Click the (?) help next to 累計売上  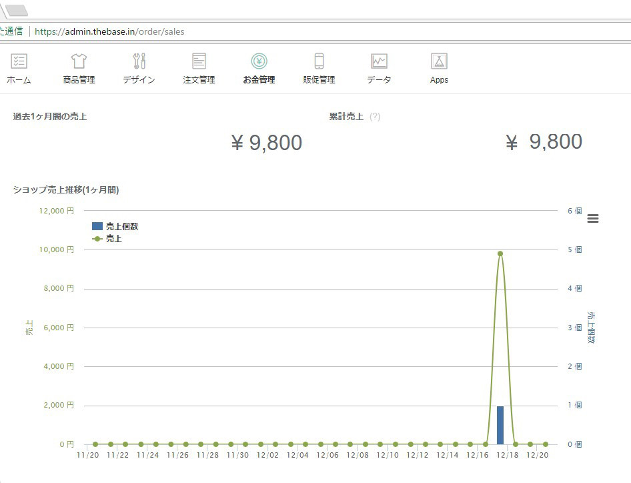click(375, 116)
